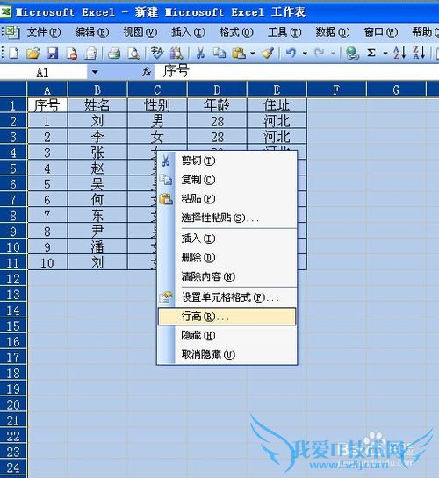Click the fx insert function icon
This screenshot has width=439, height=478.
(x=147, y=72)
